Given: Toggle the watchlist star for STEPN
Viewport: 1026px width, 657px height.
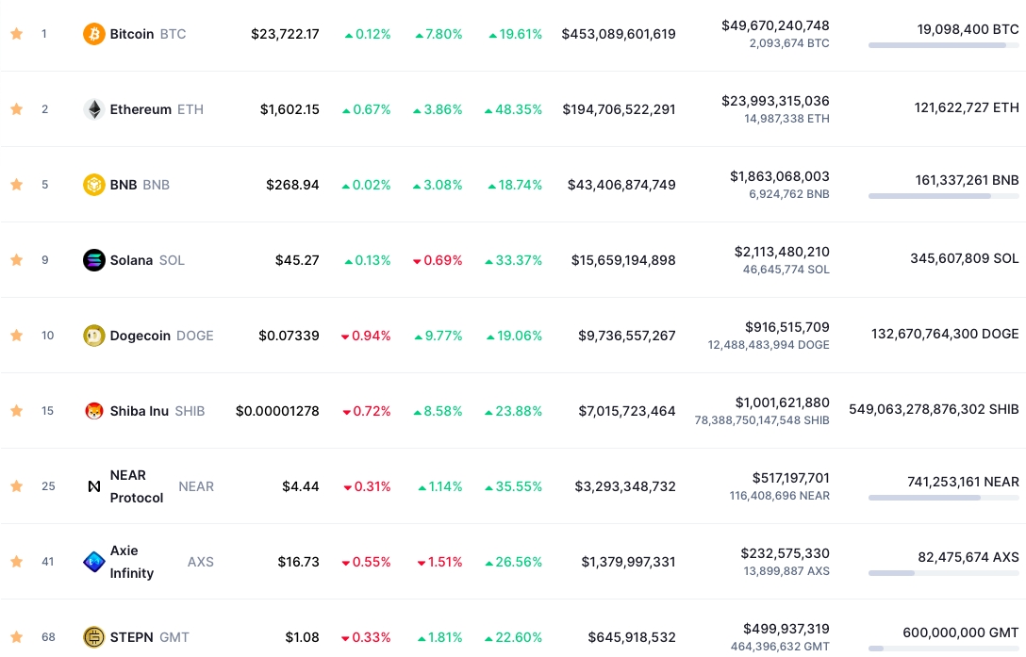Looking at the screenshot, I should (16, 636).
